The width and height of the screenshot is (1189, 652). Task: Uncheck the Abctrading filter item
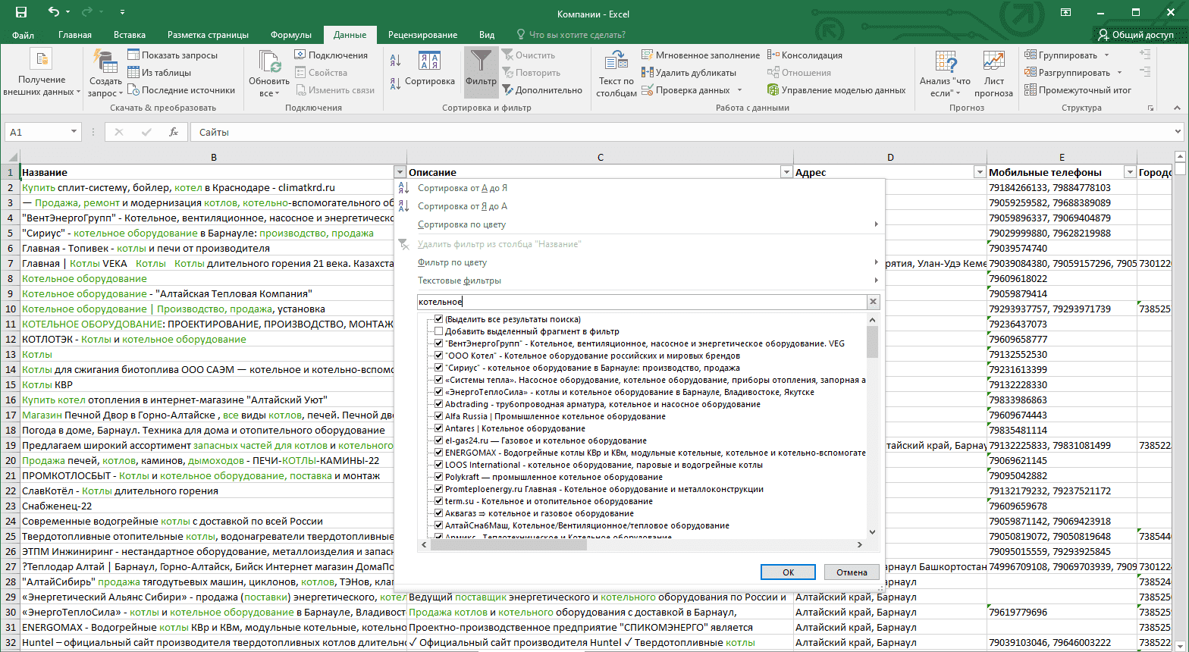coord(439,404)
